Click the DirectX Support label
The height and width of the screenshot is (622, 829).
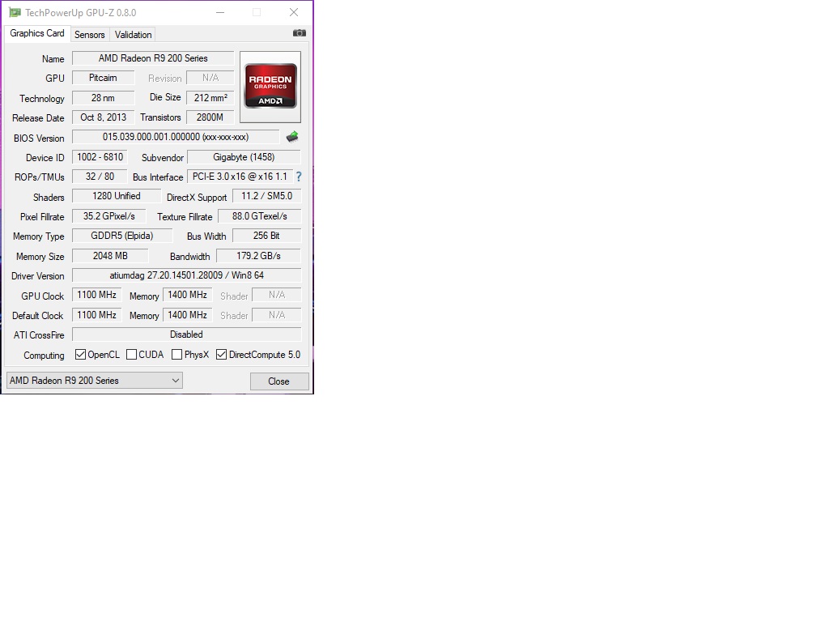(x=197, y=198)
